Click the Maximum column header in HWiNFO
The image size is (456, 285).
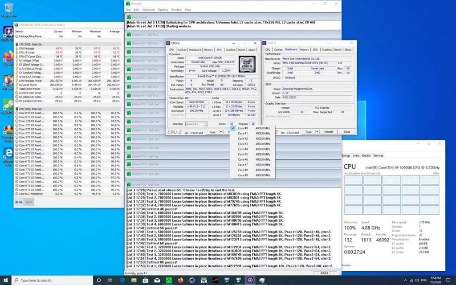point(95,31)
